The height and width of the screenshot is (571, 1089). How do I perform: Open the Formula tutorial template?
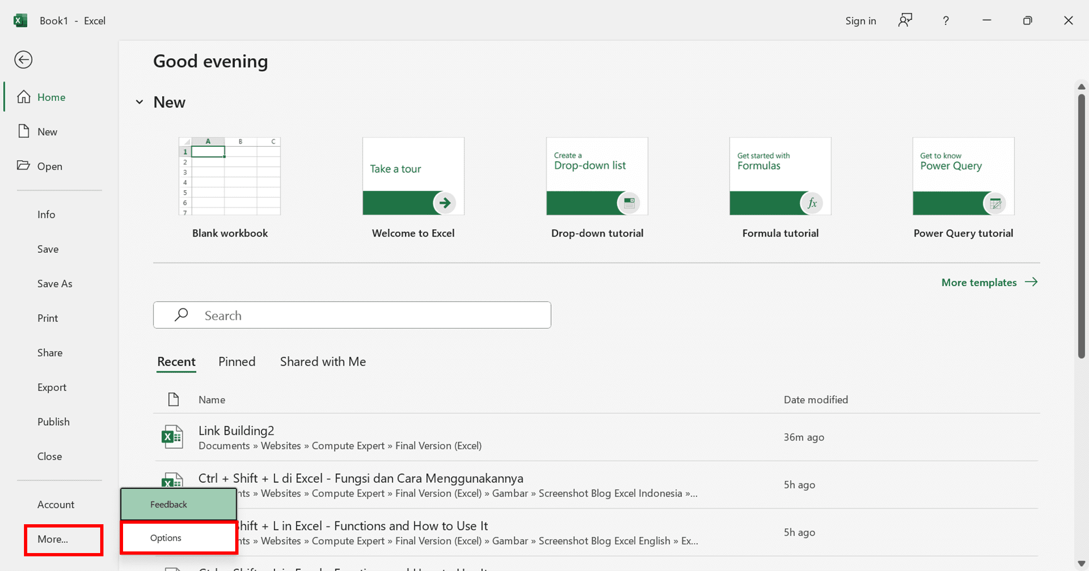[x=780, y=176]
